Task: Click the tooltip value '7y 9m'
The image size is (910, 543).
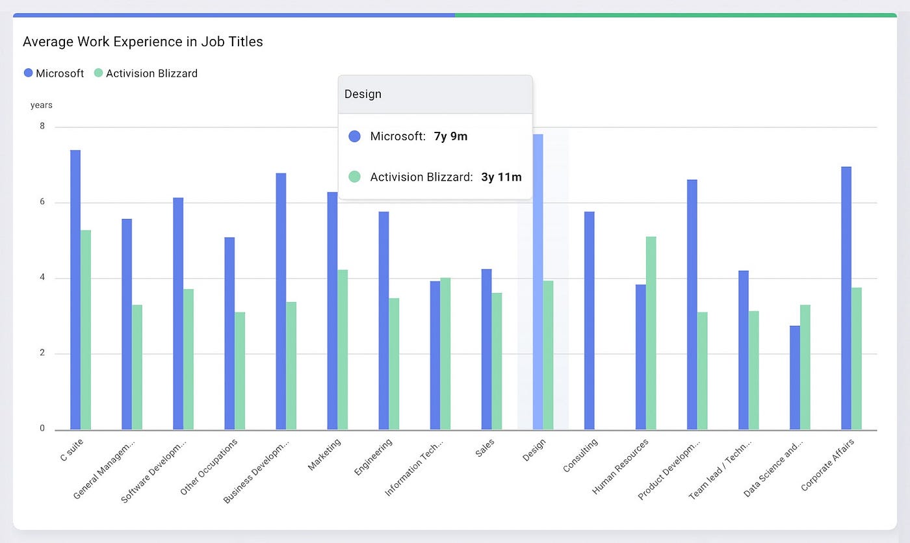Action: 450,136
